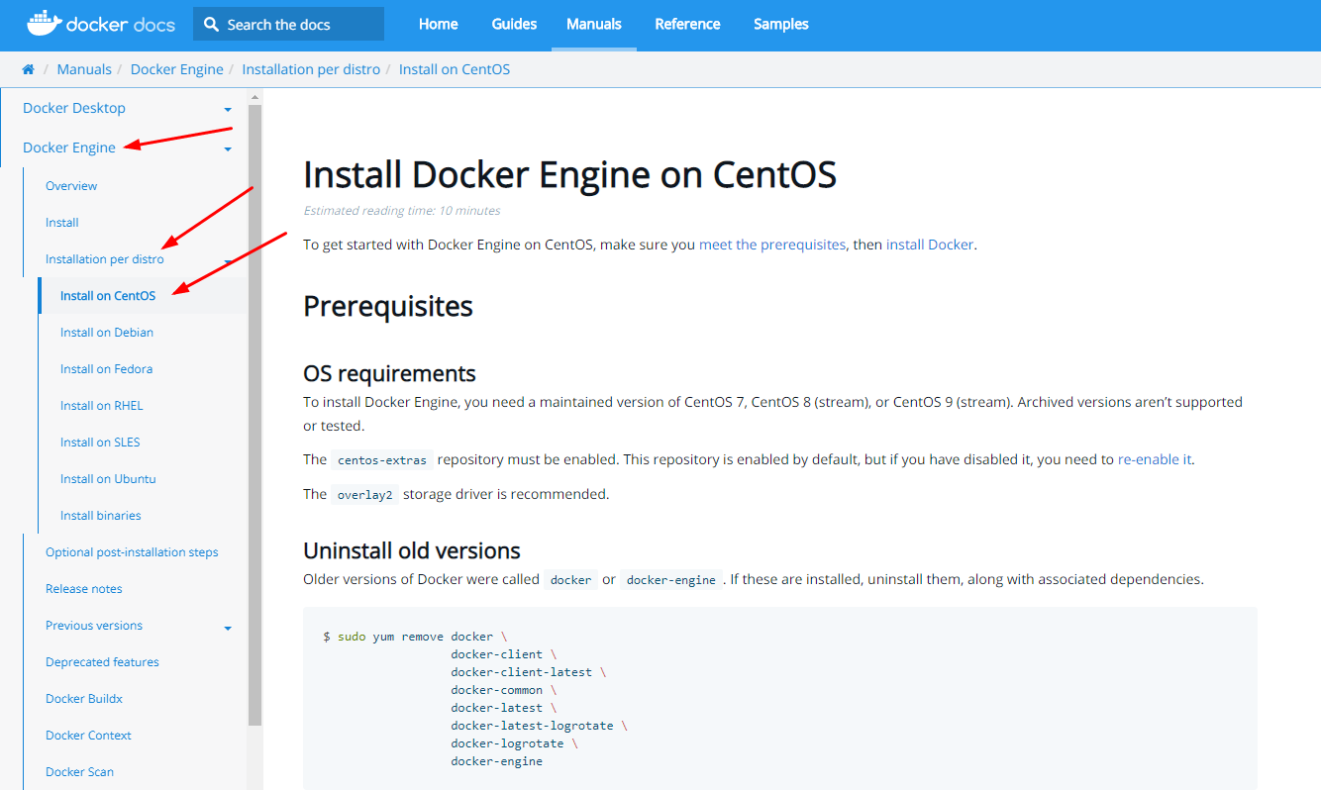The image size is (1321, 790).
Task: Click the docker-engine inline code in paragraph
Action: [671, 580]
